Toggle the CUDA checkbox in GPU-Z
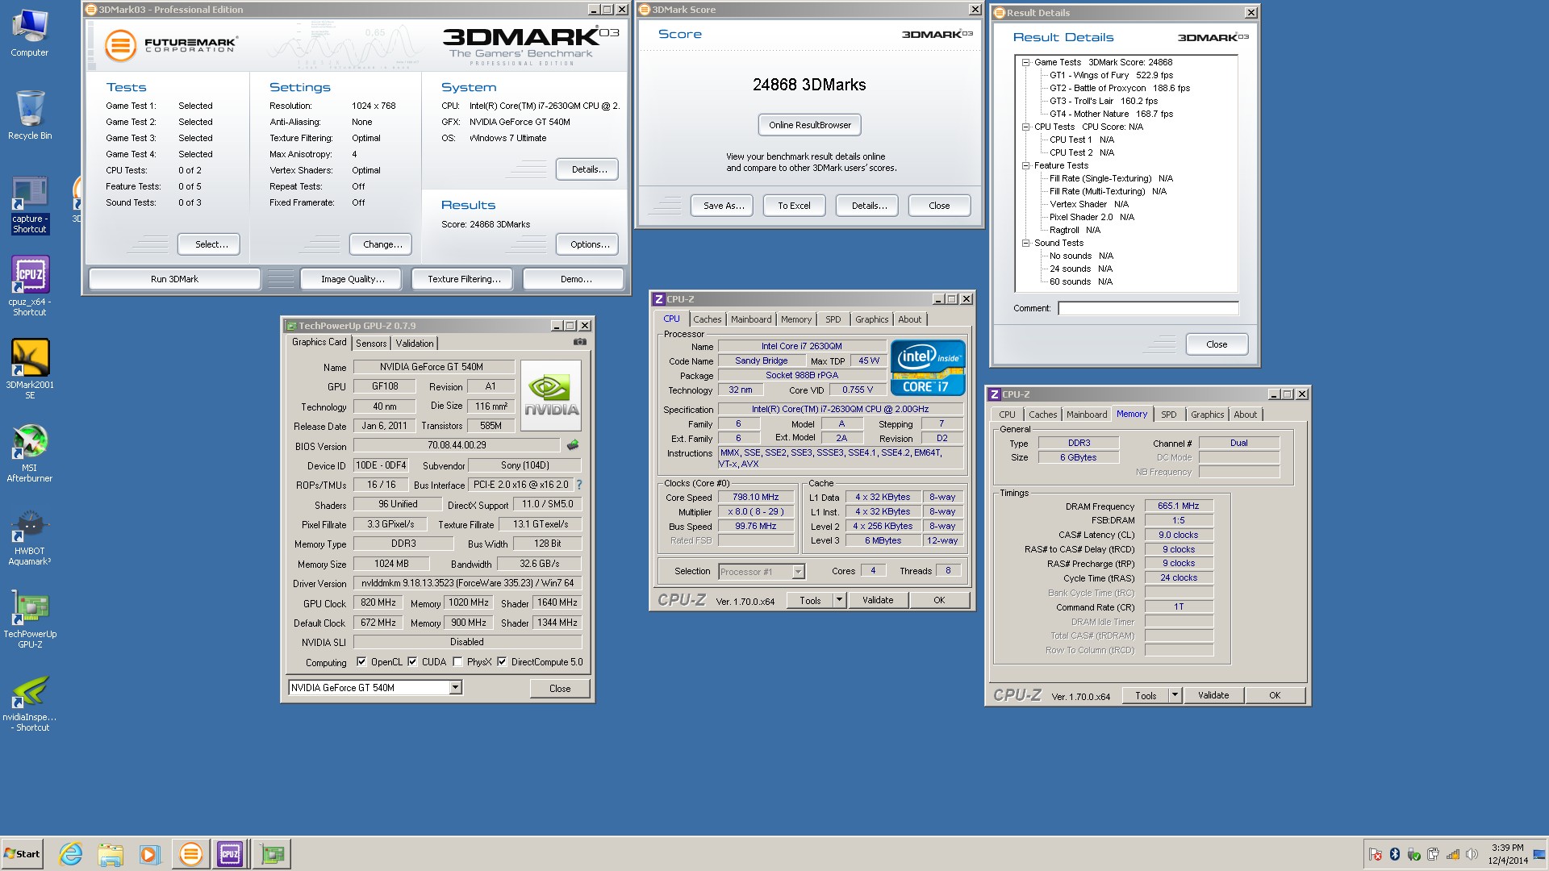 (412, 662)
